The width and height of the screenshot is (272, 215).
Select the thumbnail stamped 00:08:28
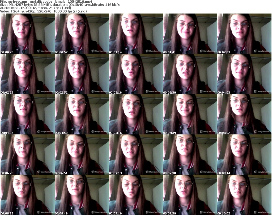[28, 195]
